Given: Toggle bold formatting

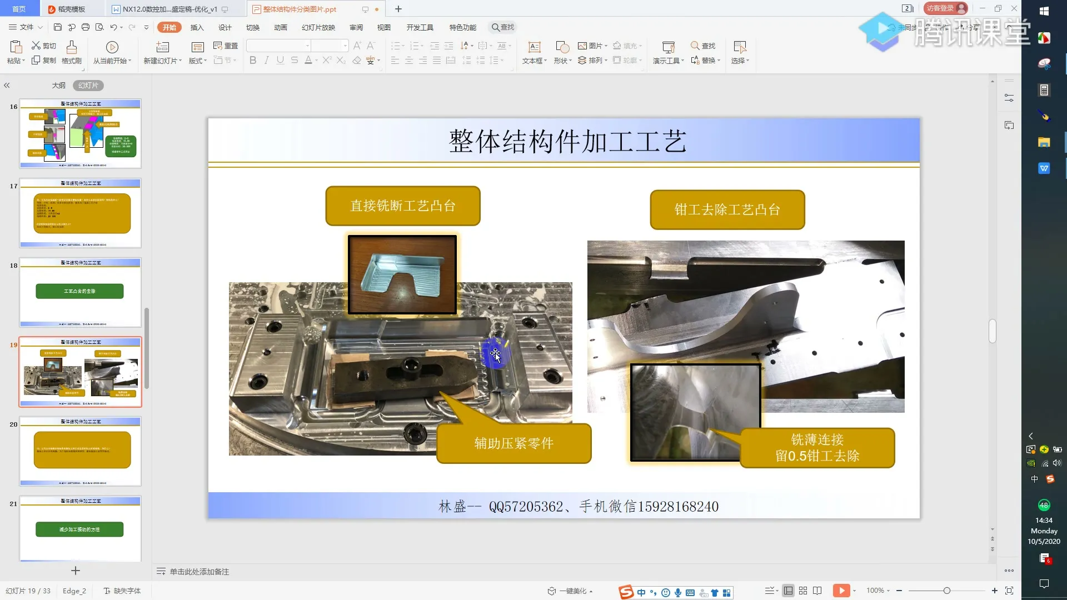Looking at the screenshot, I should tap(253, 61).
